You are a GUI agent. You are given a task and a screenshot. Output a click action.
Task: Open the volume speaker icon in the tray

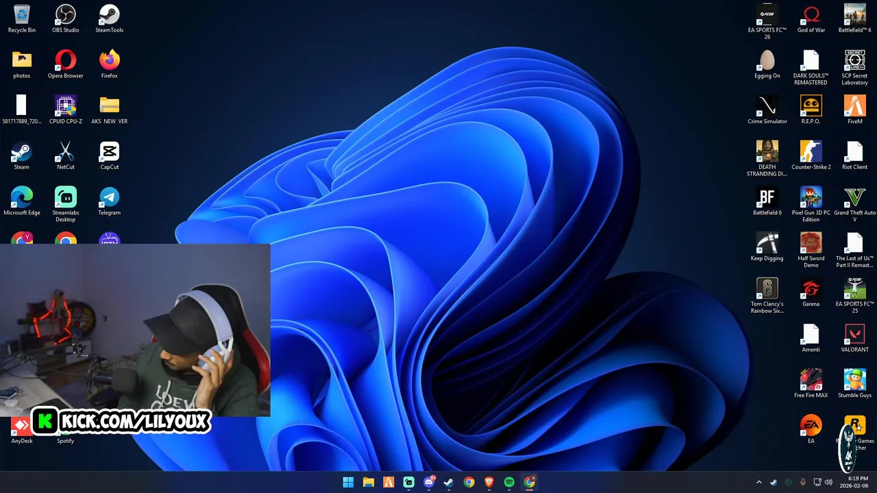828,482
